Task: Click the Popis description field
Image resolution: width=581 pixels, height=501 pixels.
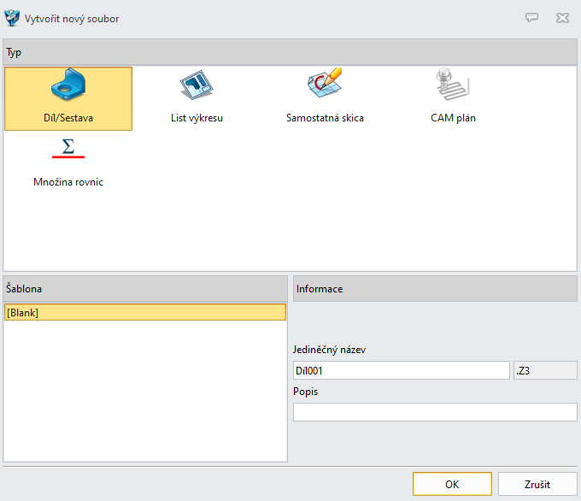Action: [435, 412]
